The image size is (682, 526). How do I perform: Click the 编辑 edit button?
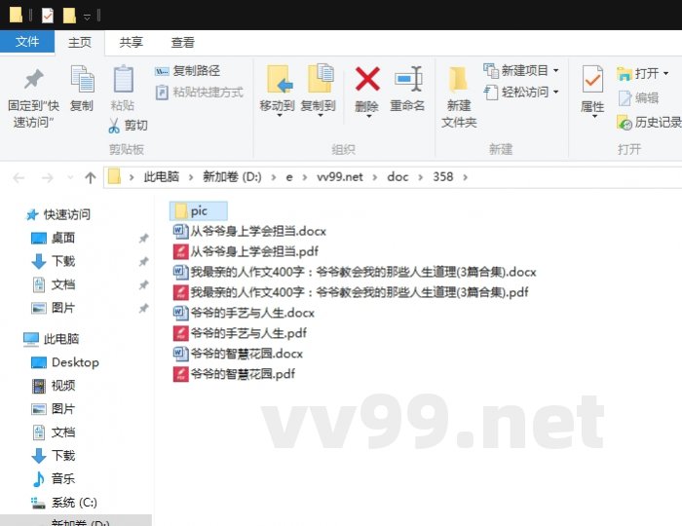pos(639,98)
